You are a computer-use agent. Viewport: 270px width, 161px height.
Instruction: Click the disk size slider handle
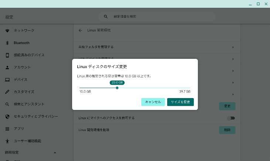click(x=117, y=88)
